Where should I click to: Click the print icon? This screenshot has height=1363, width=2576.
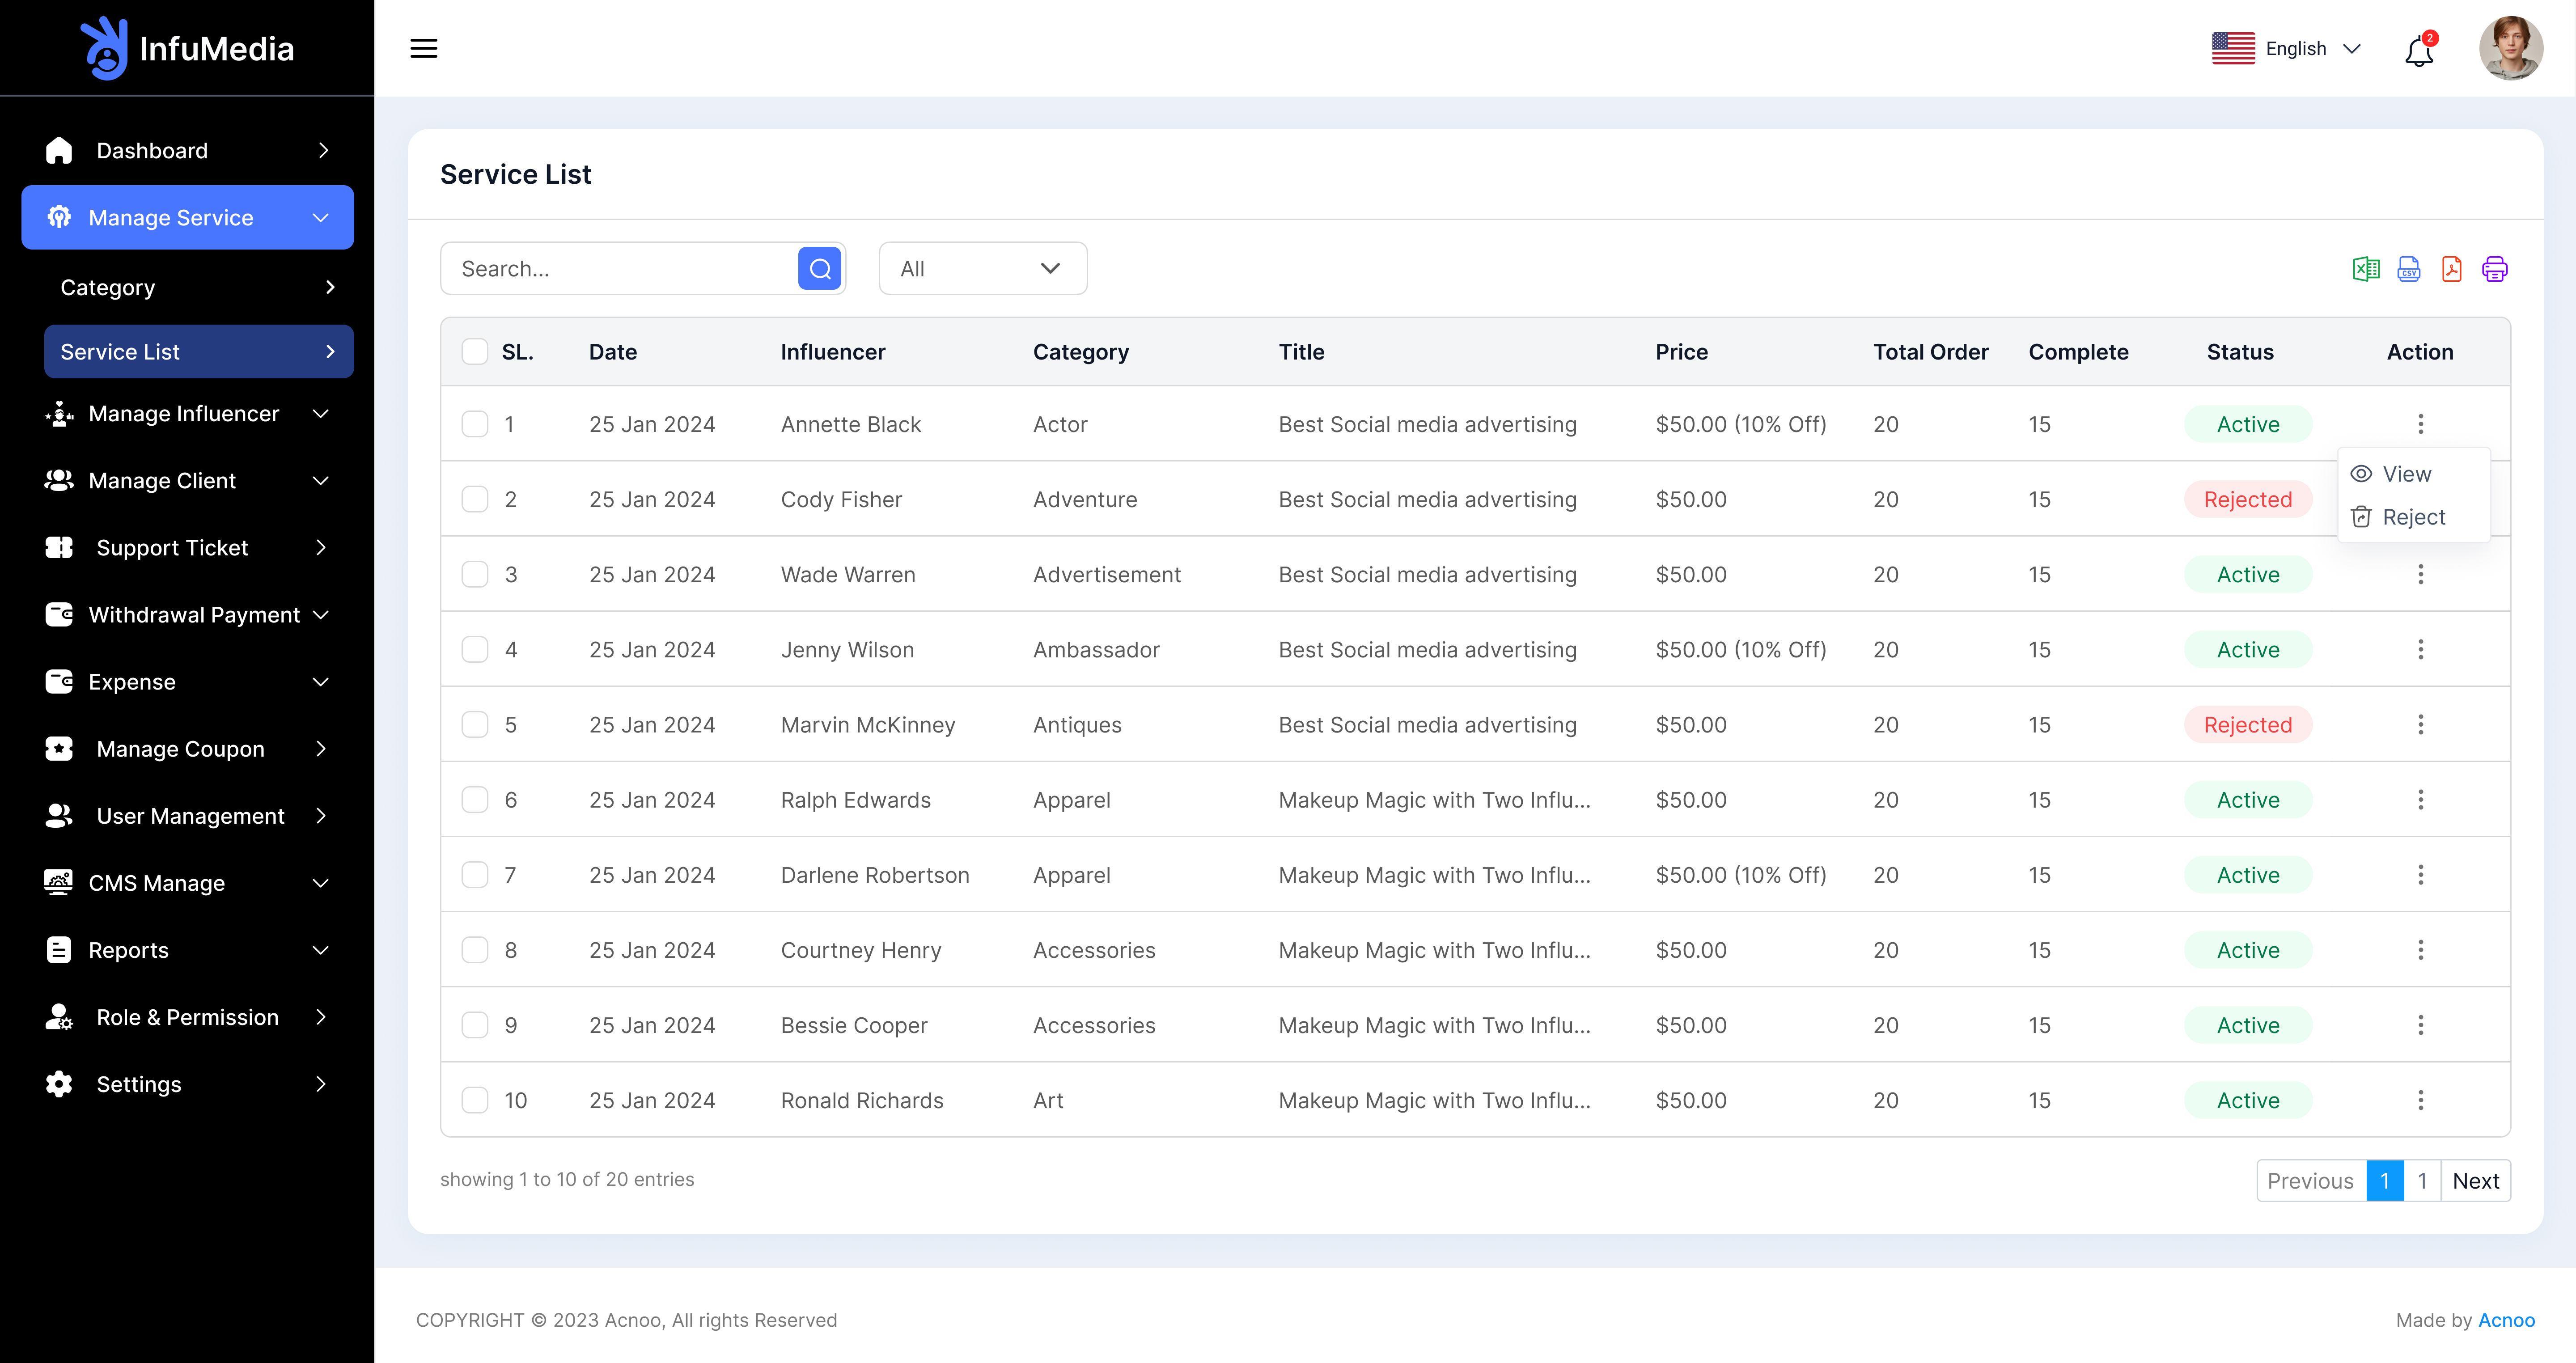tap(2494, 269)
